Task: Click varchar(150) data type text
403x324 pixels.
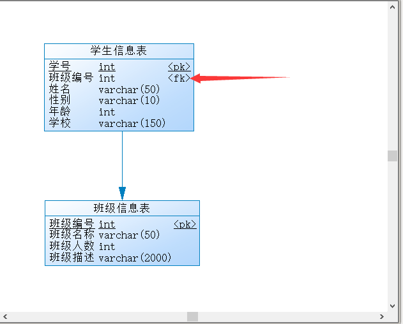Action: click(132, 123)
